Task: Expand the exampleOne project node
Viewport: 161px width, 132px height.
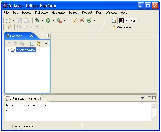Action: click(x=7, y=50)
